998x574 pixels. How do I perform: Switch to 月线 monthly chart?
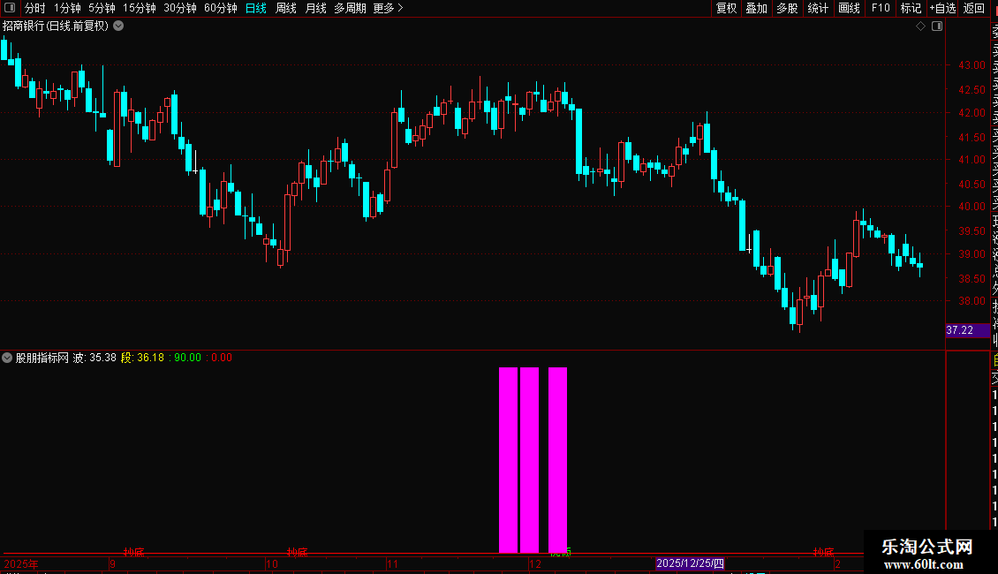[x=315, y=8]
